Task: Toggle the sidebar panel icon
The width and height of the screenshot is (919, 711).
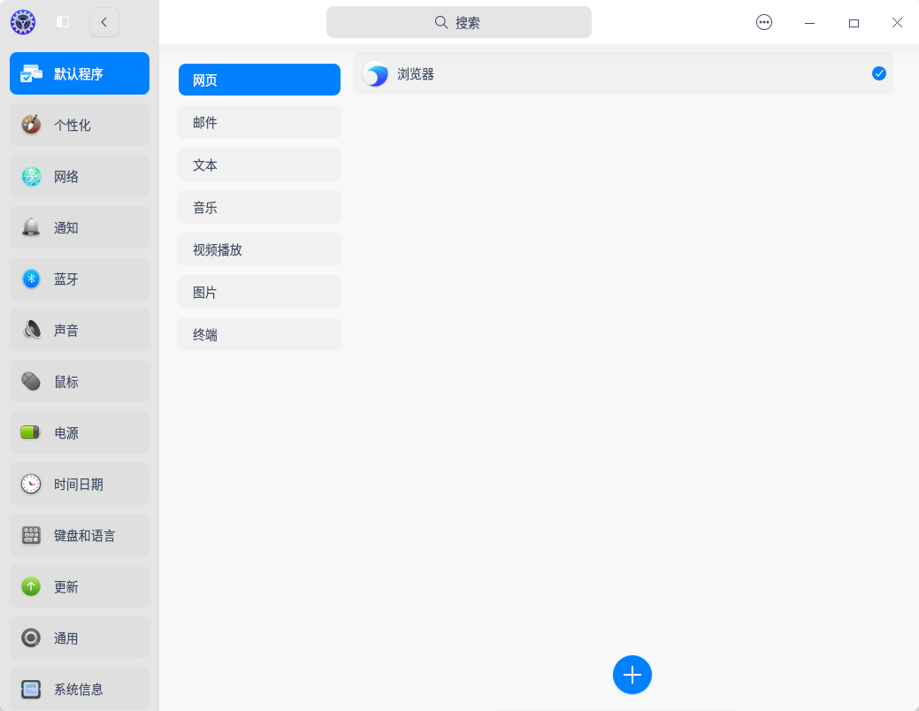Action: click(63, 22)
